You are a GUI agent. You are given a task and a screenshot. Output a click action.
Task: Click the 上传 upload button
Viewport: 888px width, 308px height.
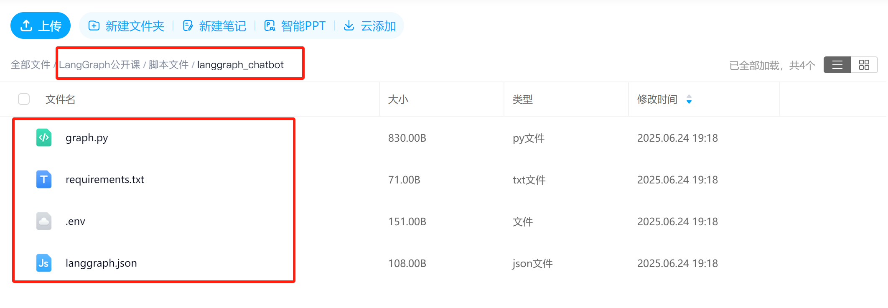[x=41, y=25]
